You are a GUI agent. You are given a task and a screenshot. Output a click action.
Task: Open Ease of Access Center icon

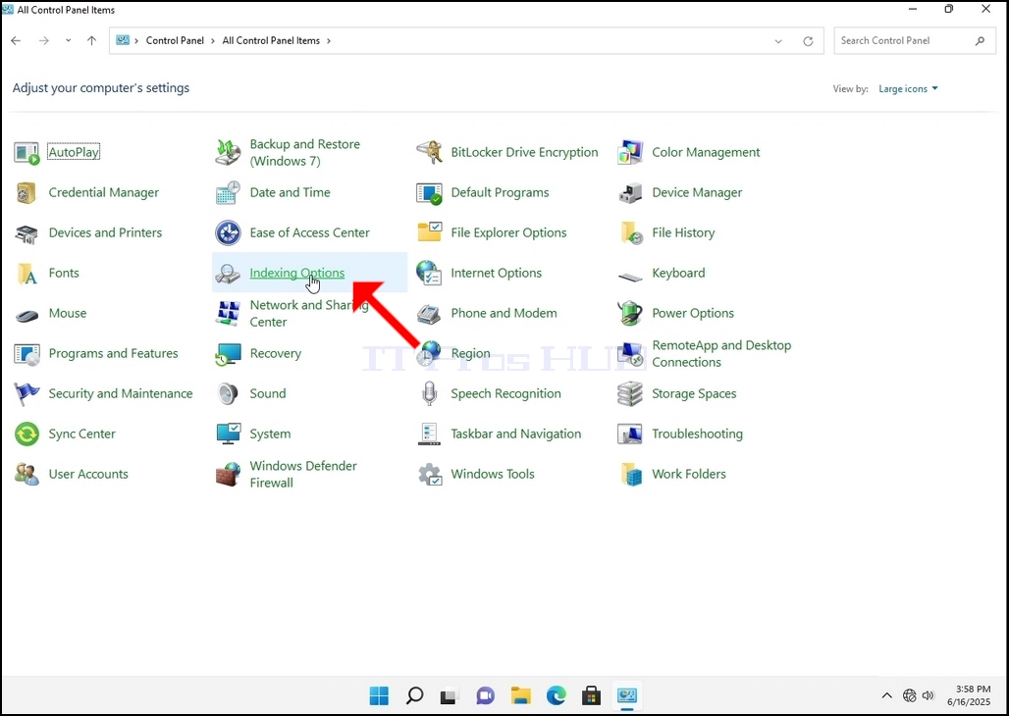click(x=228, y=232)
